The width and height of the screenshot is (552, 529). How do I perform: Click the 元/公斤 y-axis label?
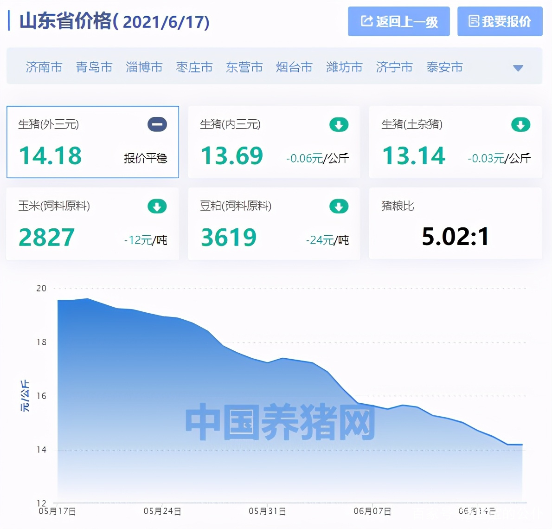(x=25, y=396)
